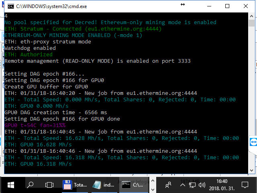This screenshot has height=193, width=257.
Task: Click 'ETHEREUM-ONLY MINING MODE ENABLED' line
Action: pyautogui.click(x=73, y=35)
